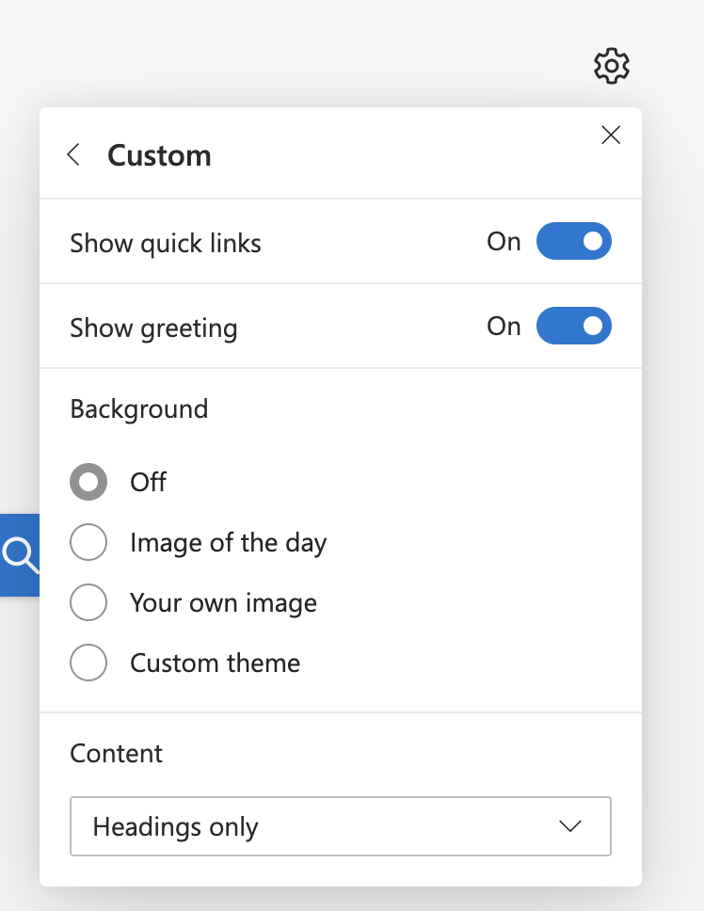Click the down chevron in the Content combo box
The height and width of the screenshot is (911, 704).
click(x=569, y=826)
